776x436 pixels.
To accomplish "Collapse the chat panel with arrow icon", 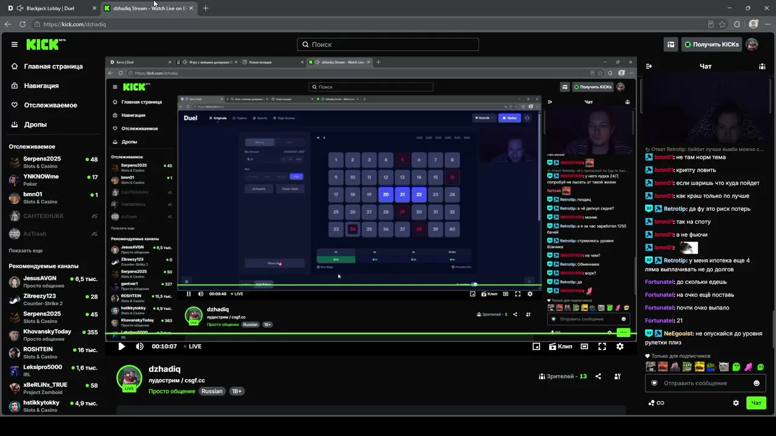I will point(649,66).
